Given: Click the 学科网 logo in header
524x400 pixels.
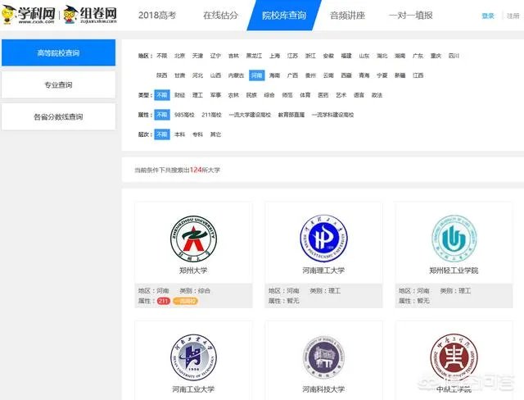Looking at the screenshot, I should click(x=28, y=15).
